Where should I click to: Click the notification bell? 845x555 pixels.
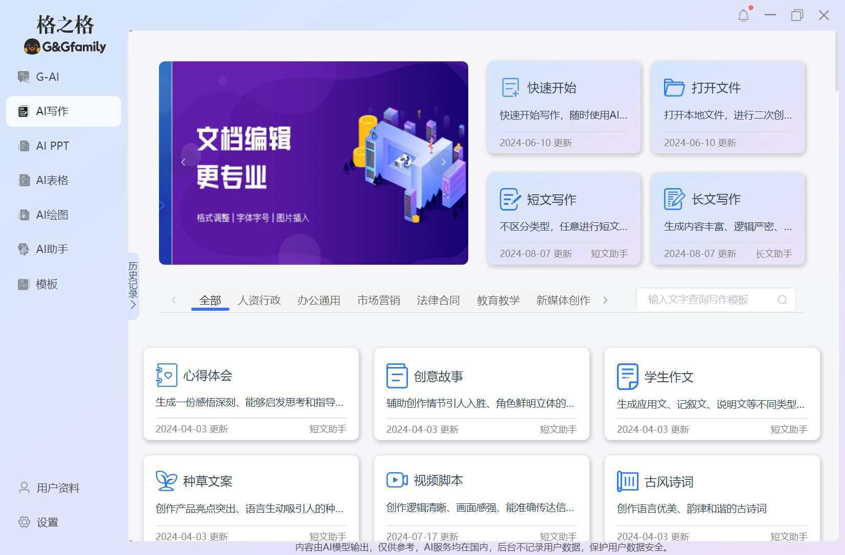click(x=744, y=15)
